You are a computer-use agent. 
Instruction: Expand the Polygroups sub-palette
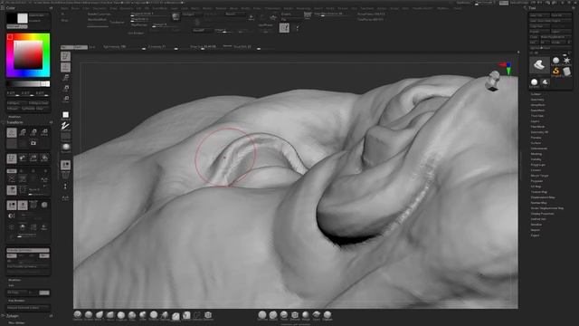click(x=538, y=165)
